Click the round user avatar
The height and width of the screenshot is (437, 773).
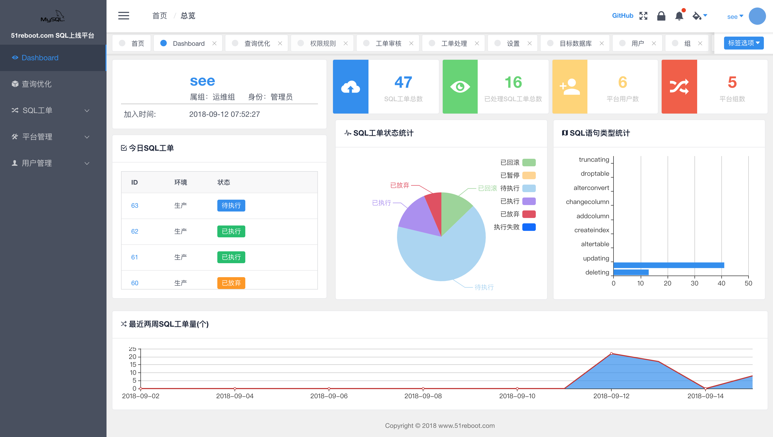point(757,16)
